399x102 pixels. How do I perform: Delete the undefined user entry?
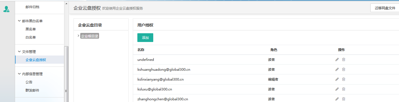point(344,59)
